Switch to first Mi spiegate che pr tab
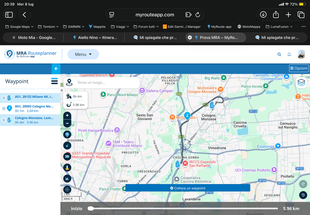Viewport: 310px width, 215px height. (155, 37)
